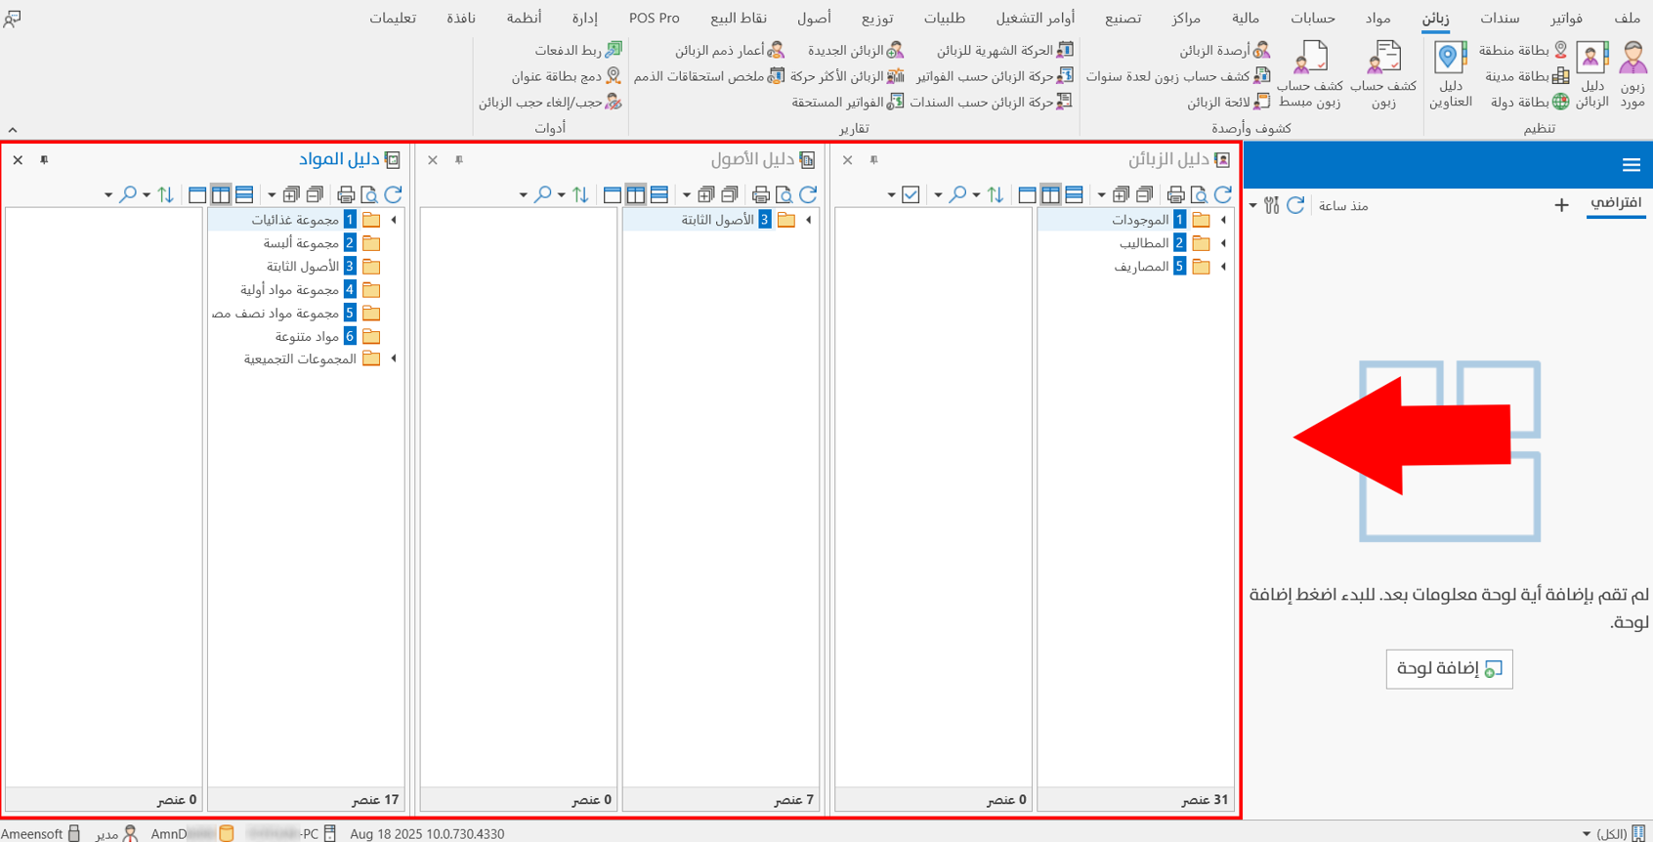1653x842 pixels.
Task: Open the فواتير ribbon tab
Action: tap(1566, 18)
